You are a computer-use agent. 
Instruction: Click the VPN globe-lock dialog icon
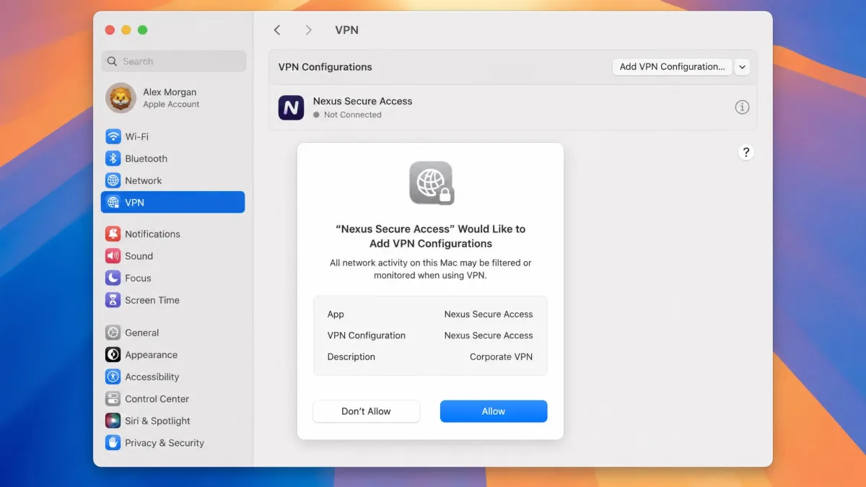pos(431,183)
